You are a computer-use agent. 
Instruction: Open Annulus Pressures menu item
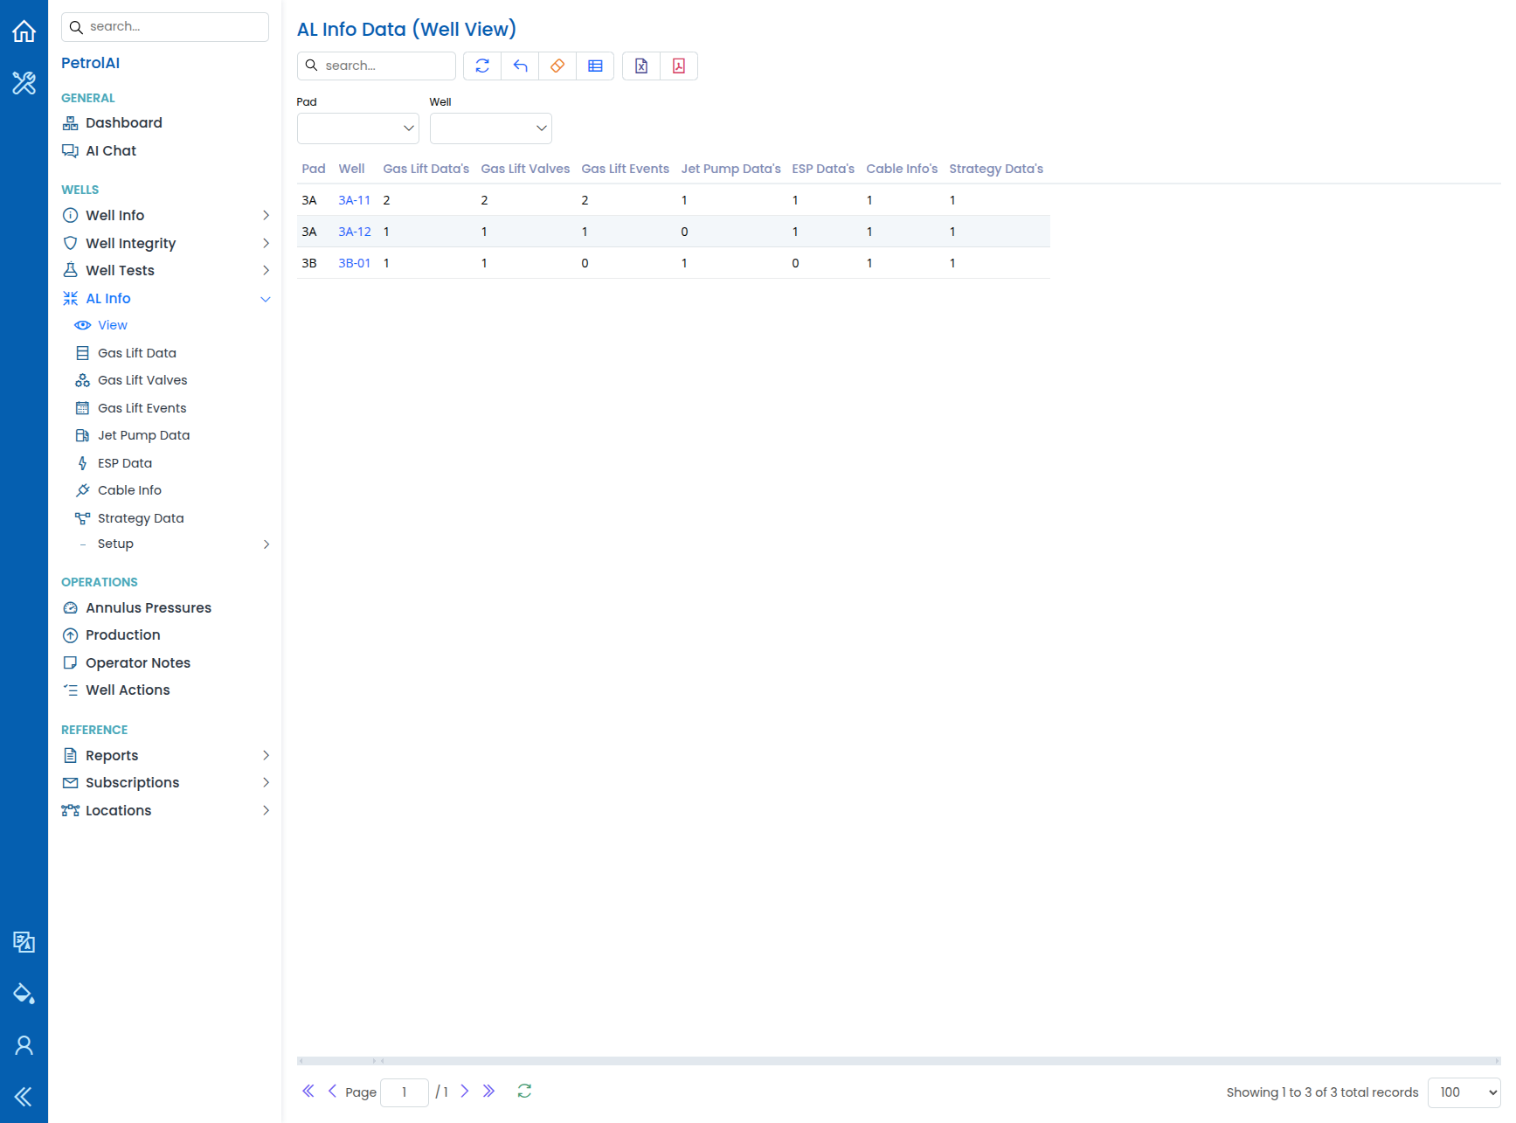click(x=149, y=607)
